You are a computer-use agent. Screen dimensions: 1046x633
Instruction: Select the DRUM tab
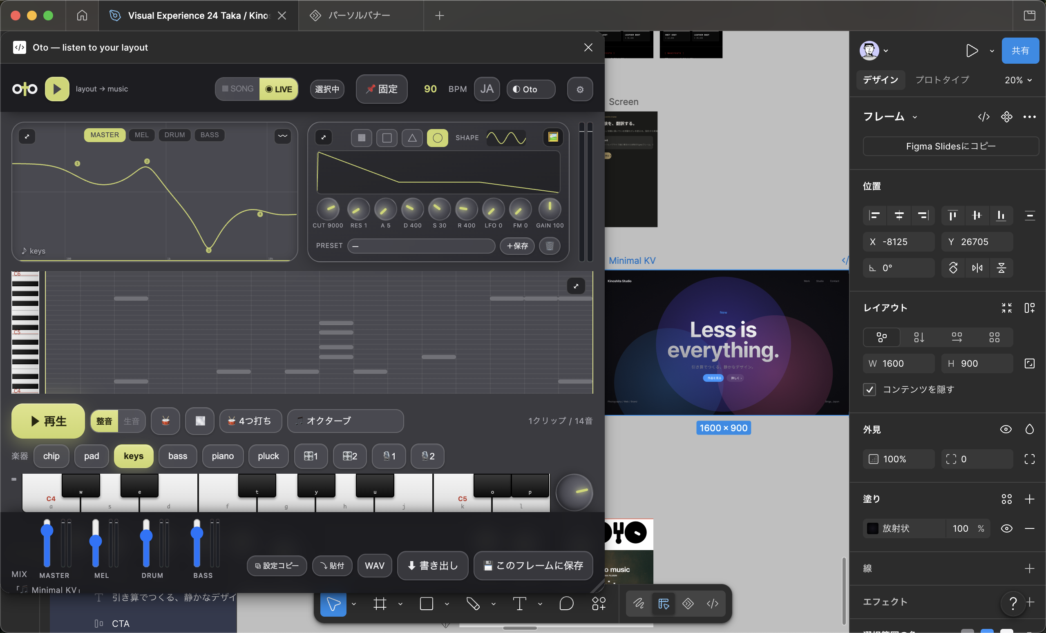coord(174,135)
